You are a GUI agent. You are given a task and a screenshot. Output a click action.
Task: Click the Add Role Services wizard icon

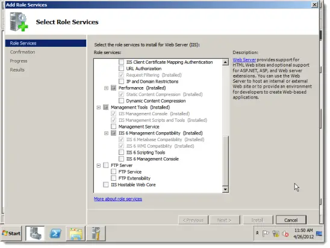click(19, 22)
